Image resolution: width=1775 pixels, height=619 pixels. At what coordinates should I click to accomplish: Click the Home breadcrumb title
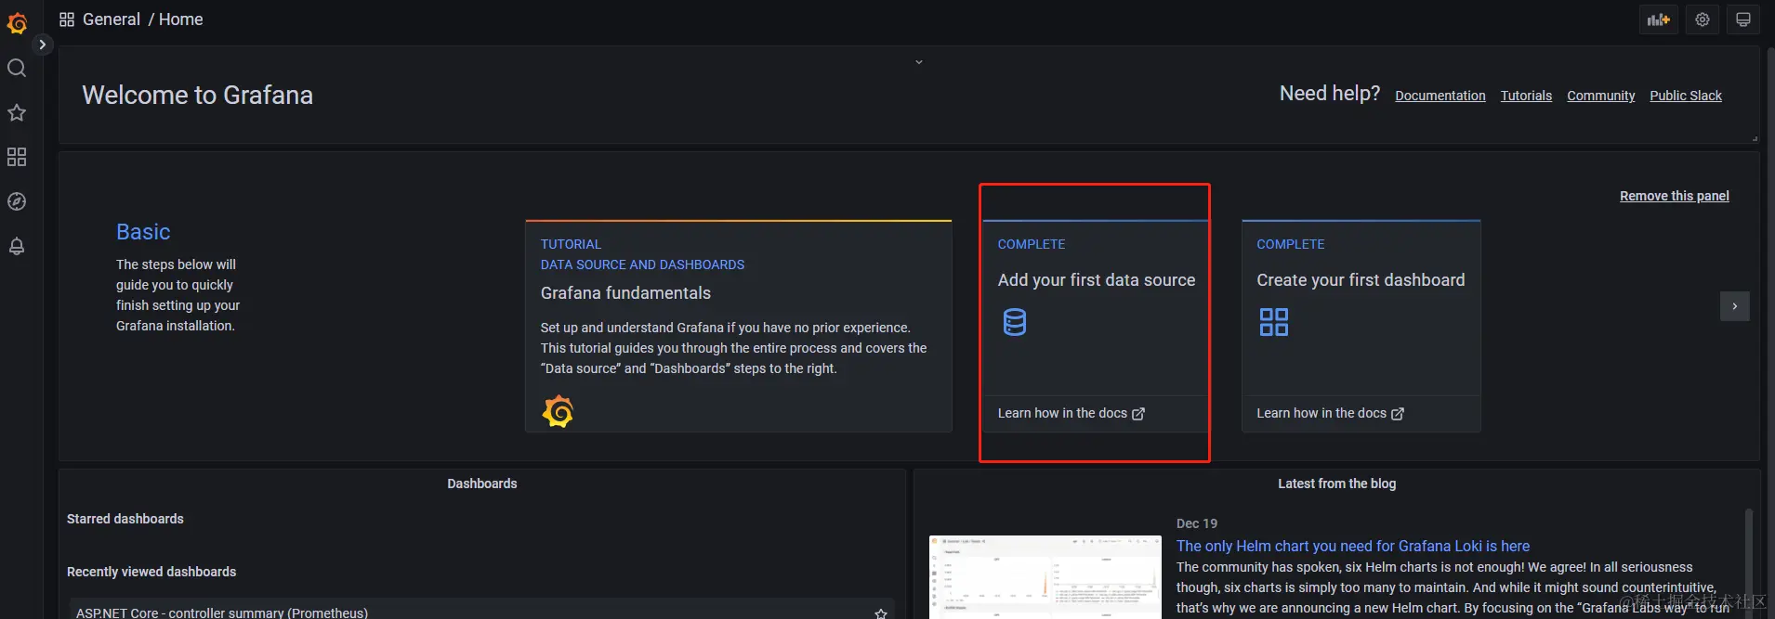pyautogui.click(x=181, y=19)
